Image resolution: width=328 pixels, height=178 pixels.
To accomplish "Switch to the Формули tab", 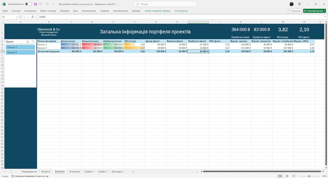I will (x=65, y=11).
